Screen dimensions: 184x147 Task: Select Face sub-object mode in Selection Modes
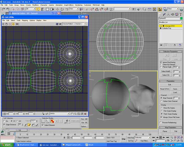tap(52, 121)
